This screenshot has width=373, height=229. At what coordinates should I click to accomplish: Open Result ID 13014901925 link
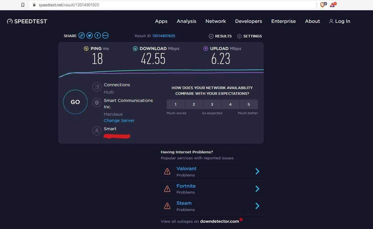pyautogui.click(x=164, y=36)
